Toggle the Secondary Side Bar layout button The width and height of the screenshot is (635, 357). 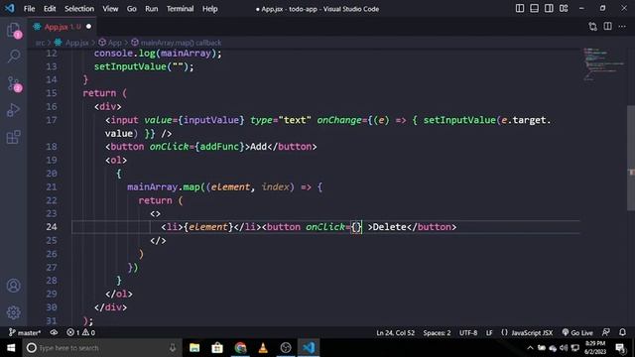tap(549, 9)
